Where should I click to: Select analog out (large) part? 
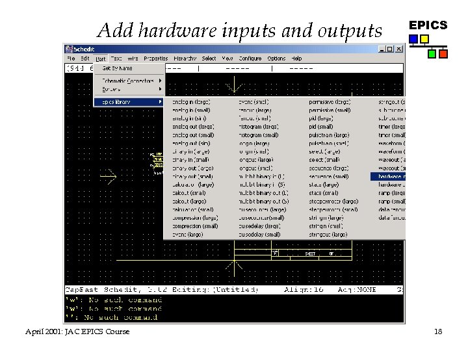[193, 127]
